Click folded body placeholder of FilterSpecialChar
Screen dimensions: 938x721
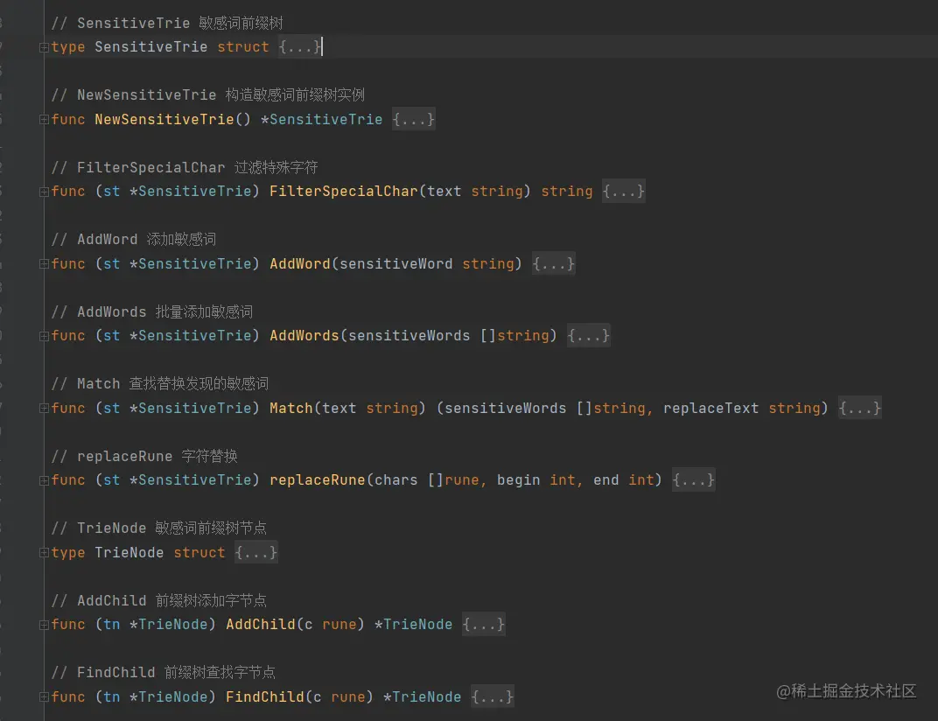[x=623, y=192]
